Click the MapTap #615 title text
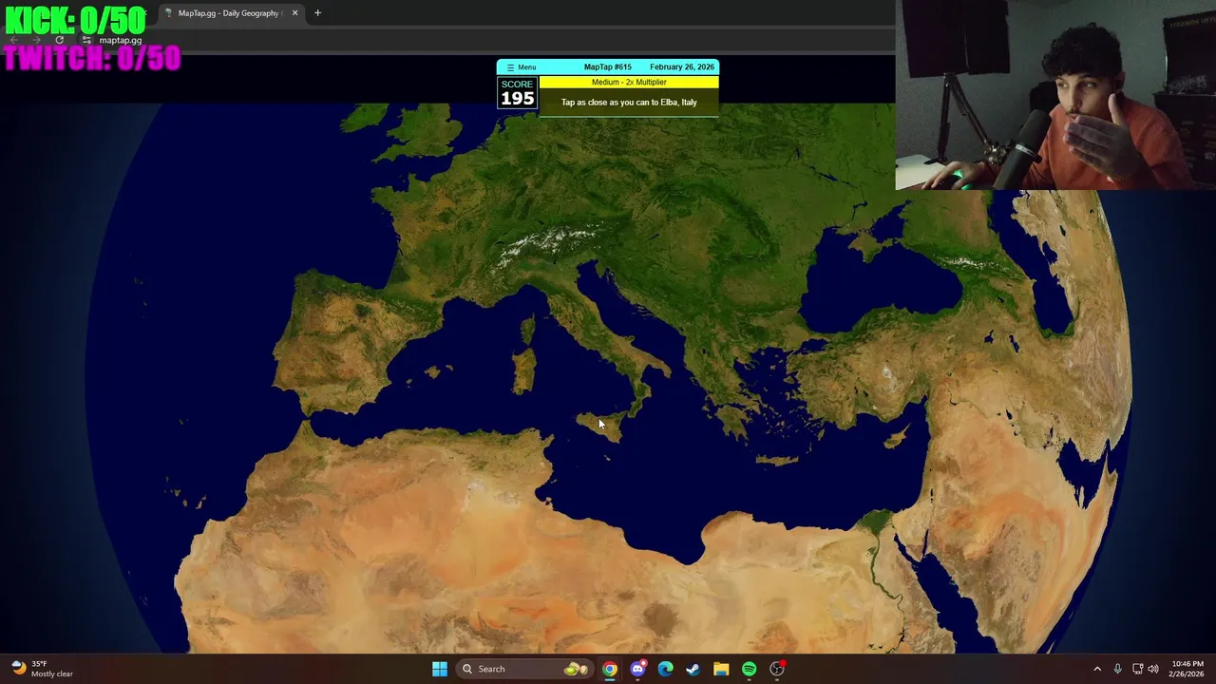Screen dimensions: 1216x684 coord(607,67)
